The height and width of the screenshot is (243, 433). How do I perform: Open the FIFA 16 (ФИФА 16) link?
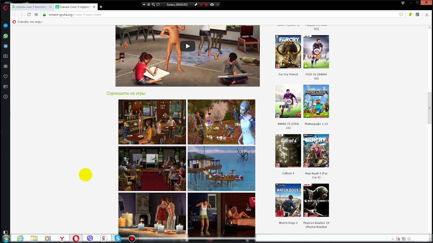tap(316, 76)
